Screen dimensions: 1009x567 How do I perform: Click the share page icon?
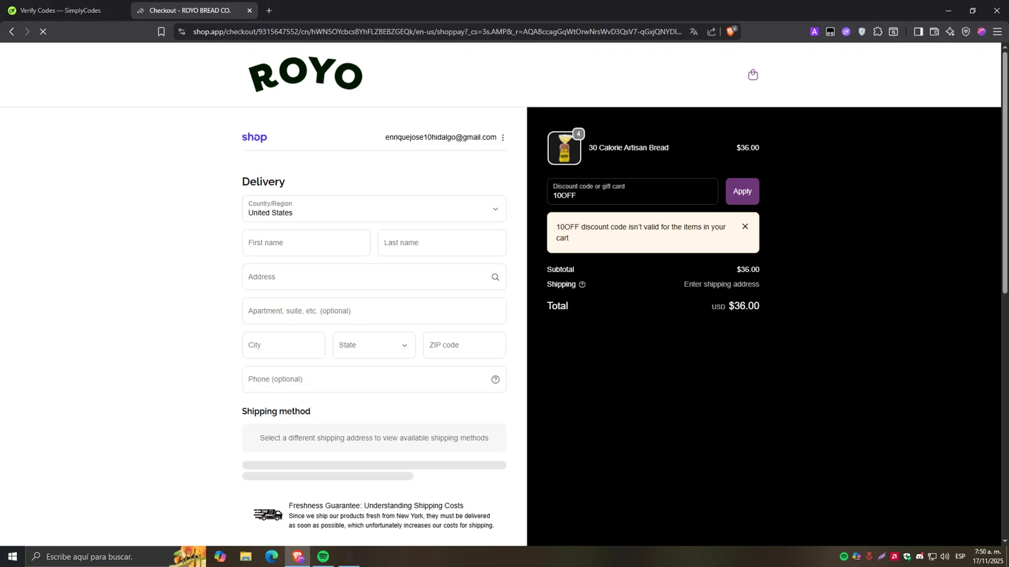[x=711, y=32]
